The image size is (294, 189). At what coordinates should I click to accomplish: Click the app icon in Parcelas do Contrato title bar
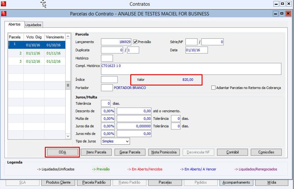pos(4,13)
